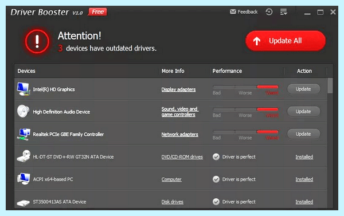Click the '3 devices have outdated drivers' text

pos(107,48)
